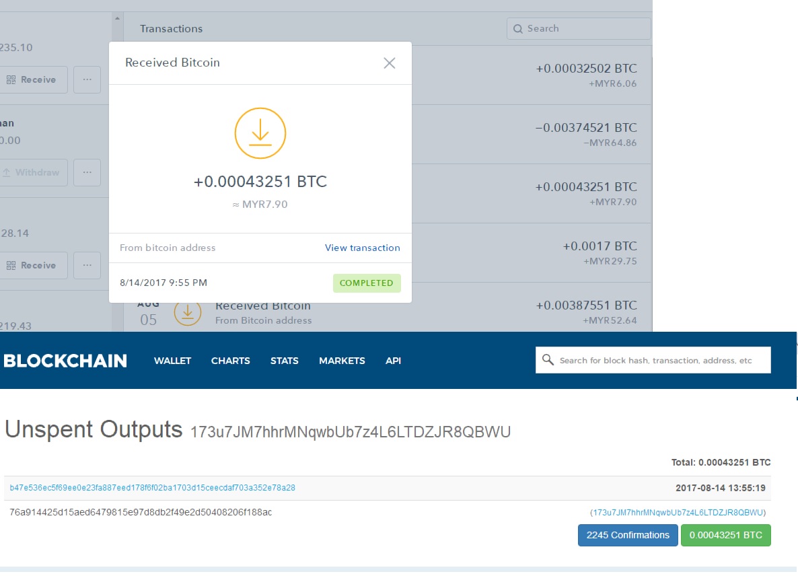
Task: Open the WALLET menu item
Action: [x=172, y=361]
